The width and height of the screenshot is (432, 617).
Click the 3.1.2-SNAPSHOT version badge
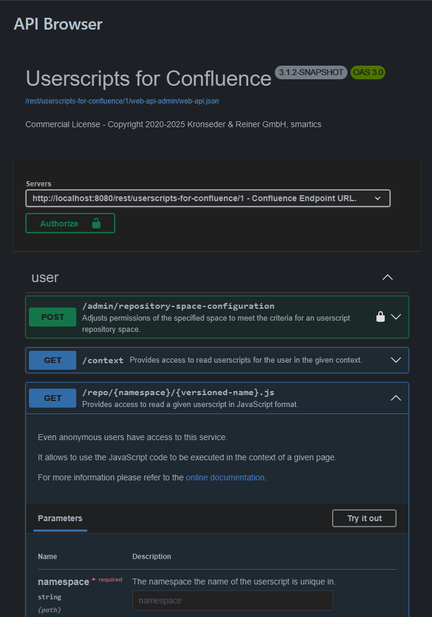pos(311,73)
